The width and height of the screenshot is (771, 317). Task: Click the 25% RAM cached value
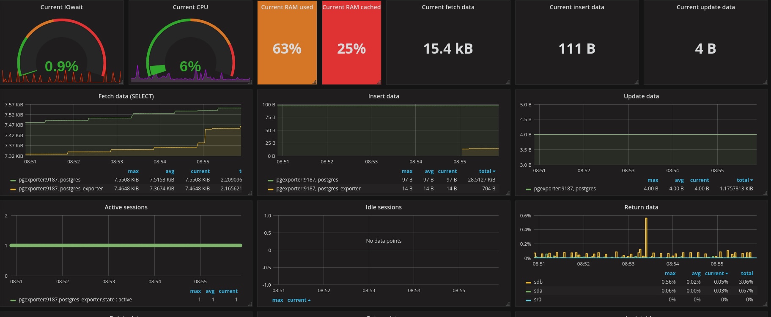tap(351, 49)
